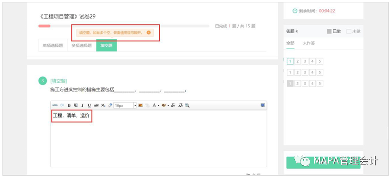Expand the font color A dropdown arrow

point(159,105)
